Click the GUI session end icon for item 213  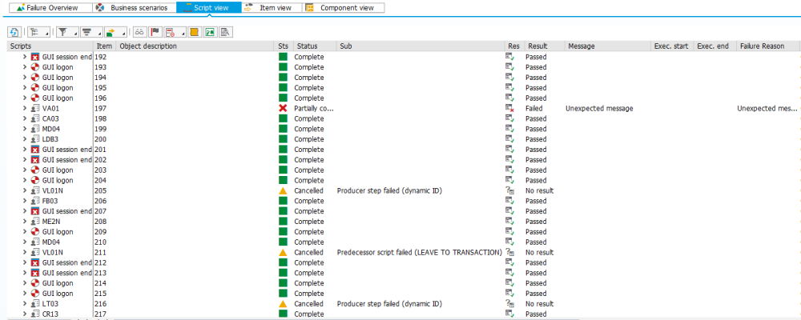tap(35, 273)
